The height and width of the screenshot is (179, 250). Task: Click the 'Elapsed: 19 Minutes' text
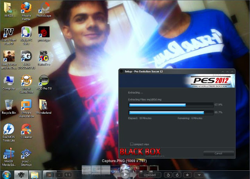pyautogui.click(x=140, y=118)
